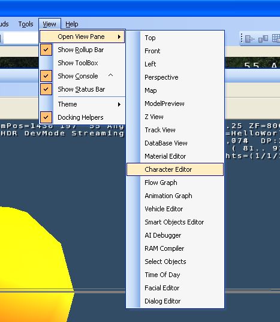Toggle the Show Rollup Bar checkmark
The image size is (280, 322).
pos(46,50)
